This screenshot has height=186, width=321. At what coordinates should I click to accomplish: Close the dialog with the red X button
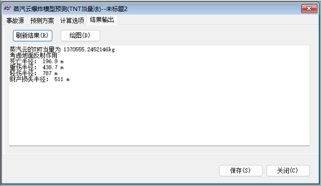point(309,9)
